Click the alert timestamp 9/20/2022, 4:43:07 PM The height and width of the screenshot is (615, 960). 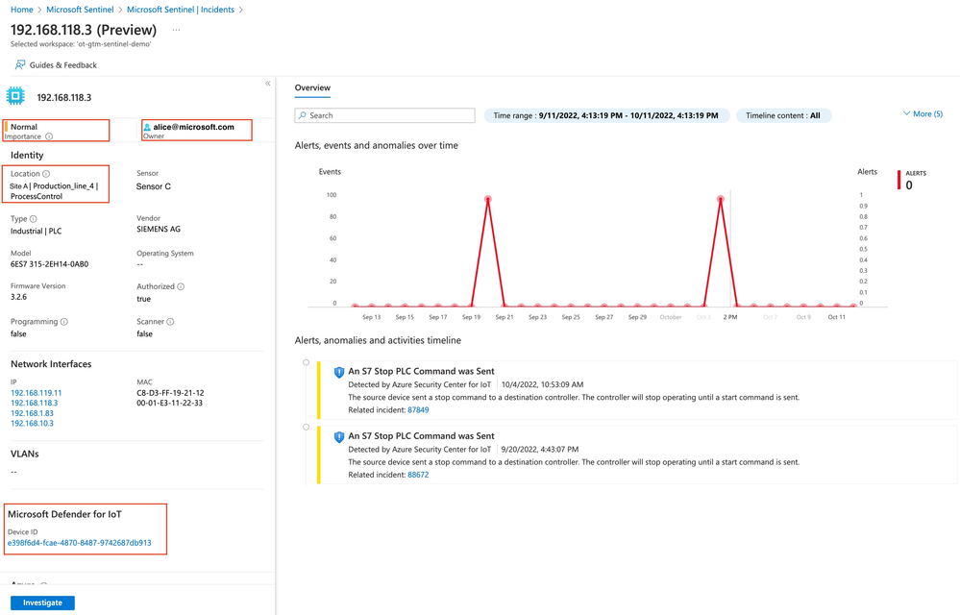pos(540,449)
